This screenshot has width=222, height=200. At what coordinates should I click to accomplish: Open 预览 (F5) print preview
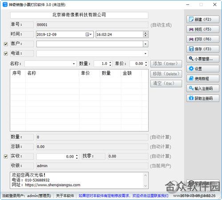pos(203,29)
